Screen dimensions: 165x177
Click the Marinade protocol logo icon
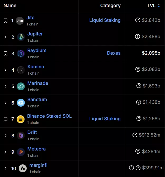21,86
